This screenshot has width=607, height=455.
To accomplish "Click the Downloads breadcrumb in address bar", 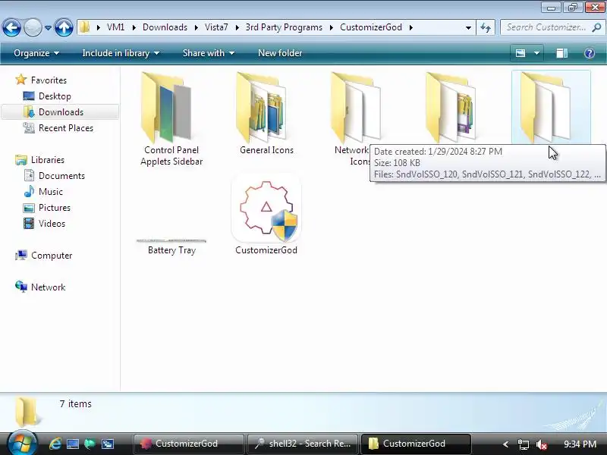I will [x=165, y=27].
